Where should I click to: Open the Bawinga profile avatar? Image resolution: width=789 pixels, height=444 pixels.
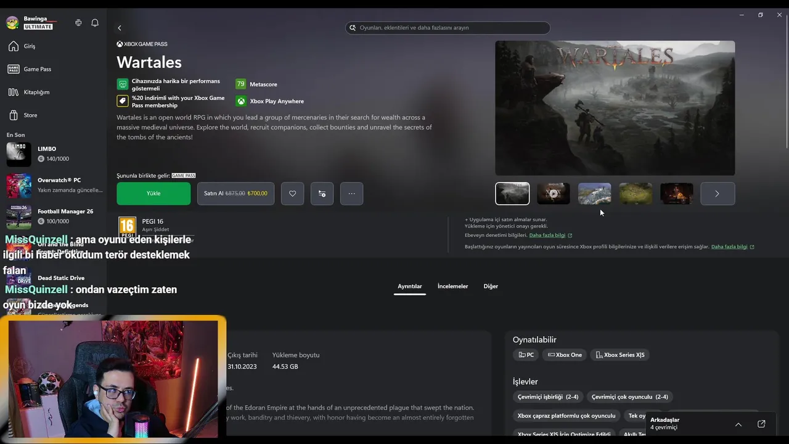tap(12, 23)
